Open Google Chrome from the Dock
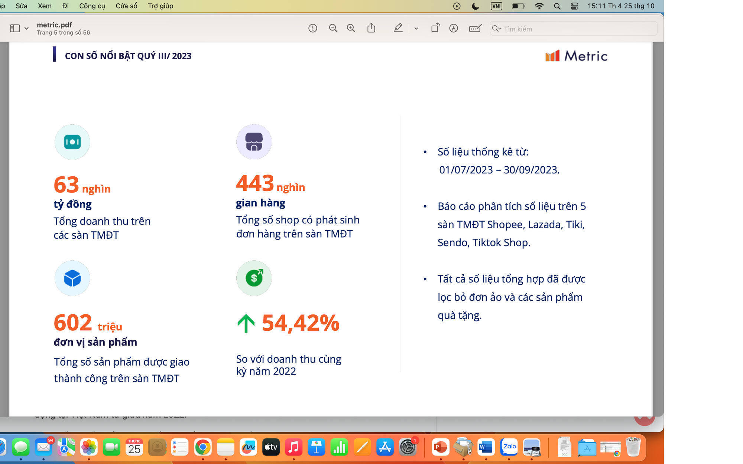 coord(203,447)
